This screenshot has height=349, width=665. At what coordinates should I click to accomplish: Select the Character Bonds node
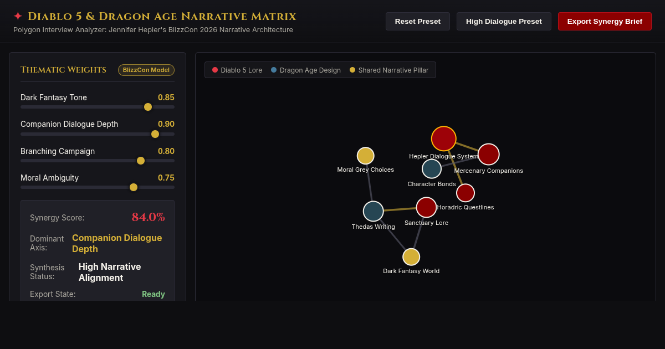pos(432,168)
